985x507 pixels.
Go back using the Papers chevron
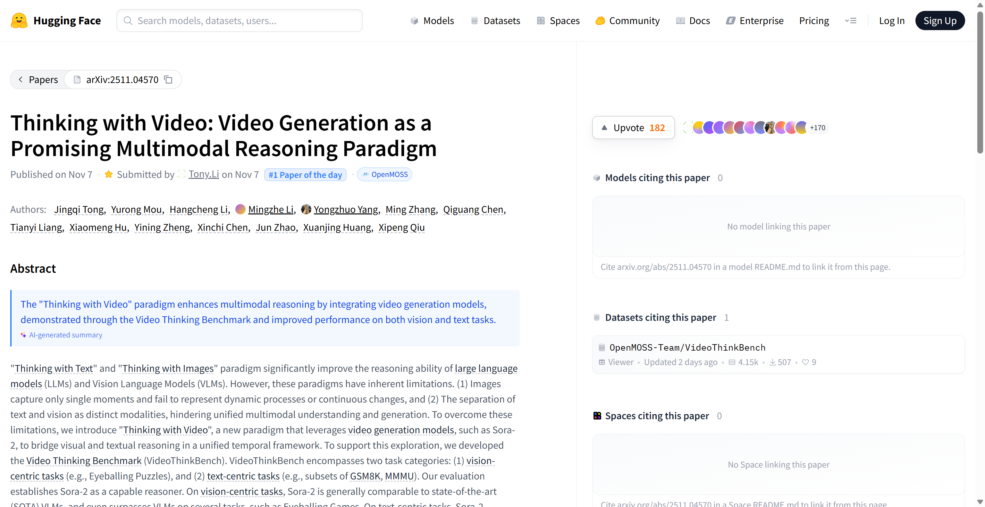pyautogui.click(x=21, y=79)
